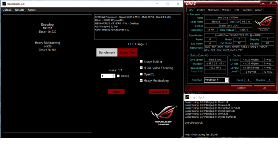Click the ROG logo in RealBench window
This screenshot has height=147, width=278.
pyautogui.click(x=164, y=115)
